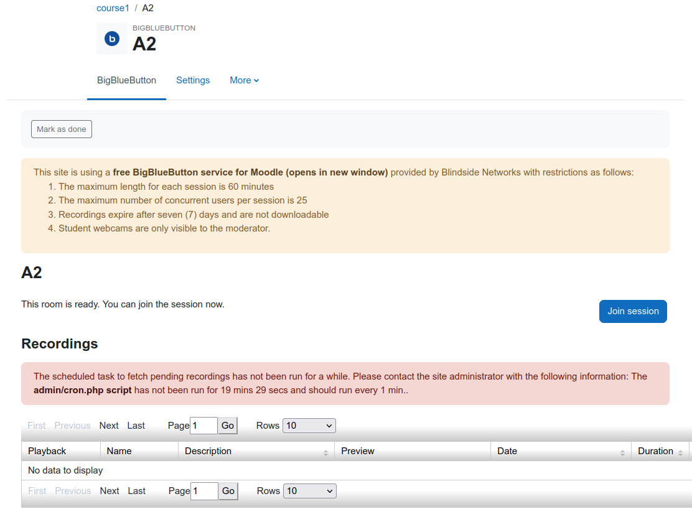The height and width of the screenshot is (509, 692).
Task: Click First in the top pagination bar
Action: [x=37, y=426]
